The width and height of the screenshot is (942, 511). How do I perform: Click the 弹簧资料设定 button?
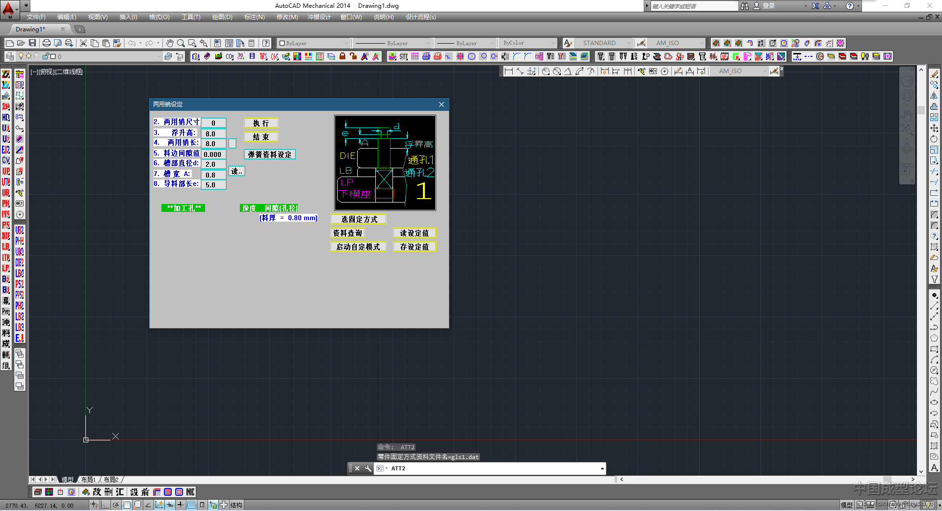(269, 154)
